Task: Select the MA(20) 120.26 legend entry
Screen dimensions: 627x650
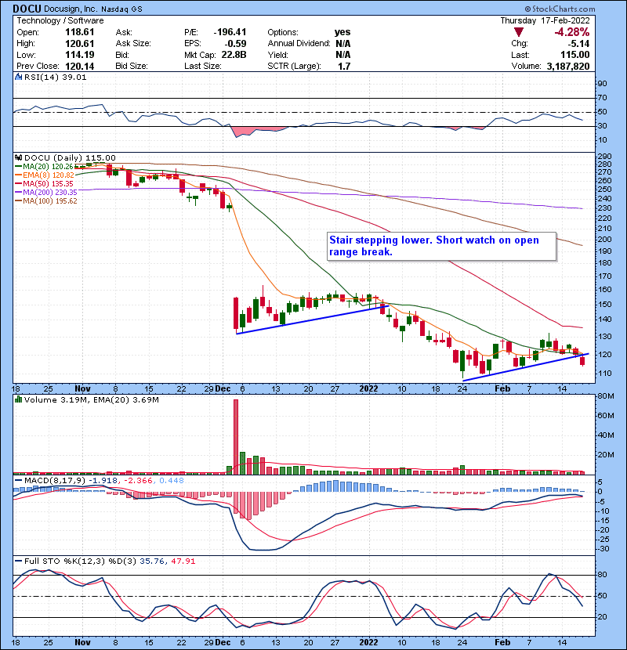Action: pos(44,167)
